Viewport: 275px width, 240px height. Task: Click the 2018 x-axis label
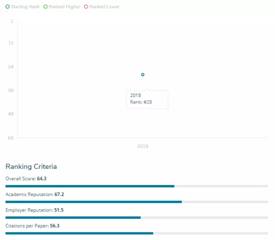tap(143, 146)
